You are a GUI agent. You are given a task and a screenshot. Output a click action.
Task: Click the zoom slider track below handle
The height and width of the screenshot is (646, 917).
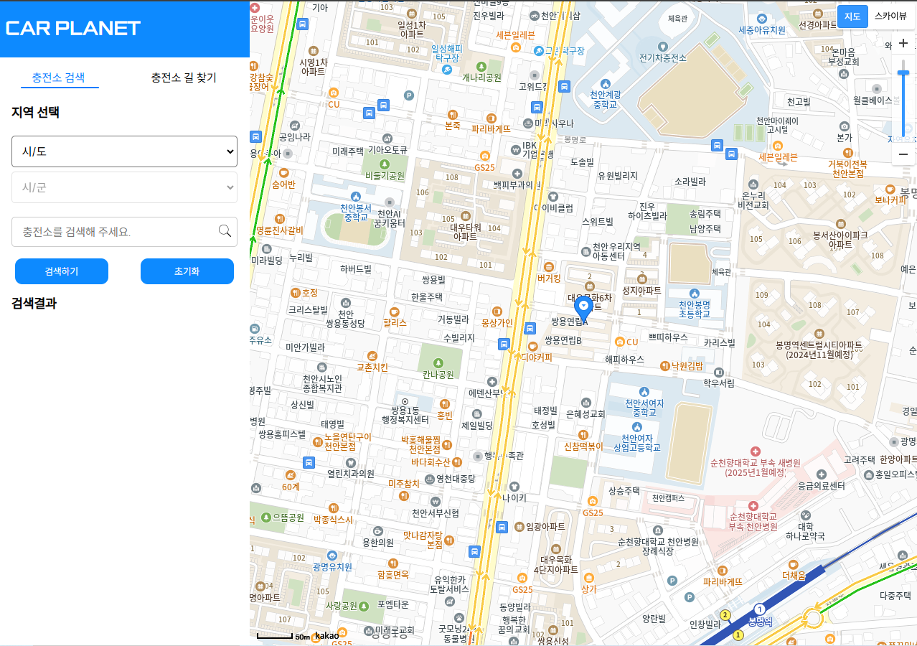point(903,106)
